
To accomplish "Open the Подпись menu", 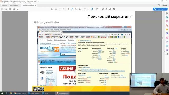I will click(22, 3).
